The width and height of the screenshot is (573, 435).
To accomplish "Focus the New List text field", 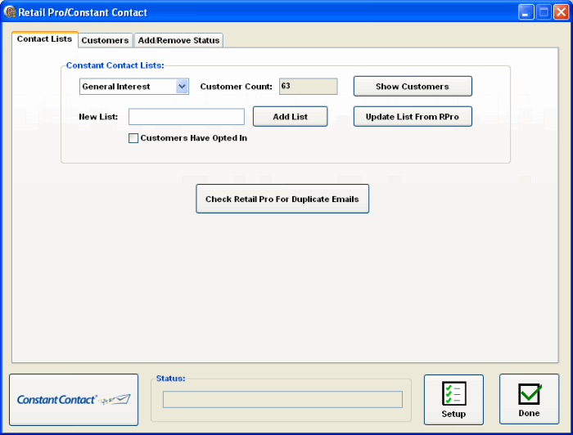I will click(187, 117).
